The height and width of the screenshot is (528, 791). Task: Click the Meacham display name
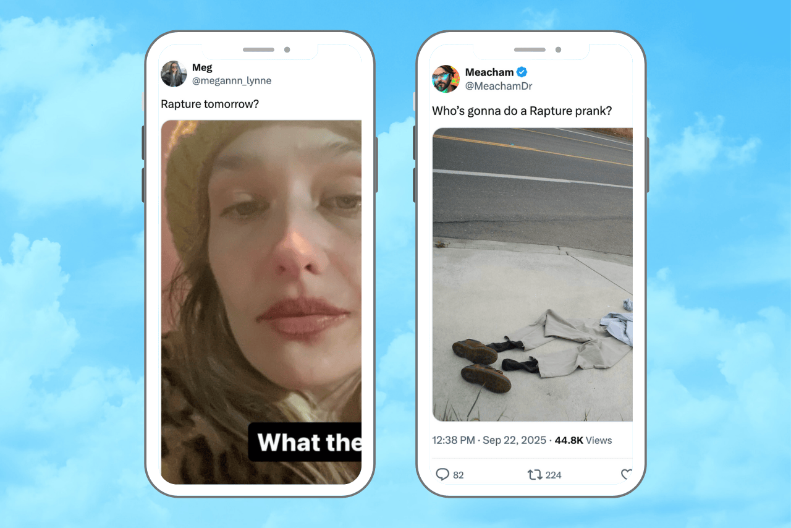click(489, 72)
